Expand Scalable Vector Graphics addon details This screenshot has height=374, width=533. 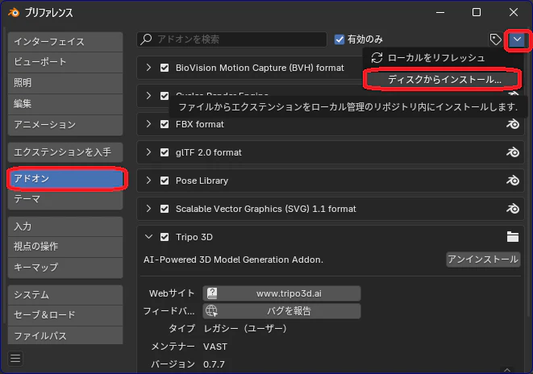pos(148,208)
